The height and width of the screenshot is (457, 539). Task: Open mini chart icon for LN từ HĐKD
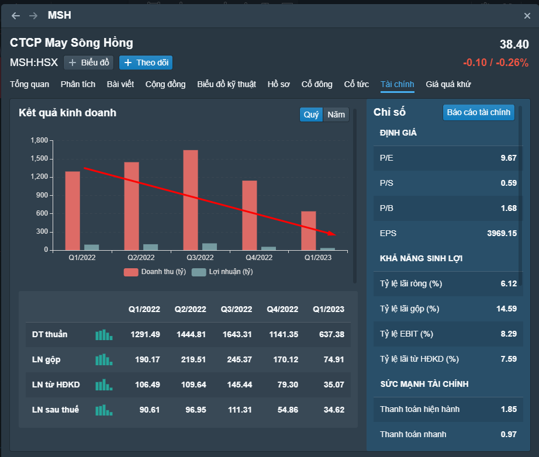(103, 385)
